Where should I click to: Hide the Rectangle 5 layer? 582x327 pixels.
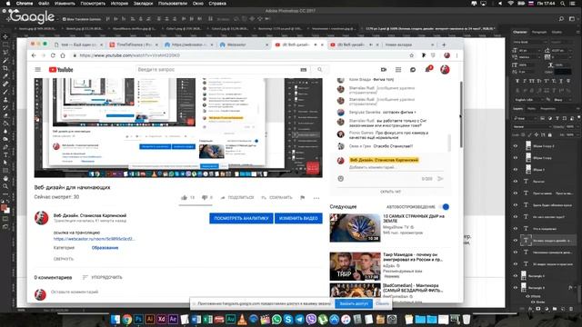pos(516,275)
